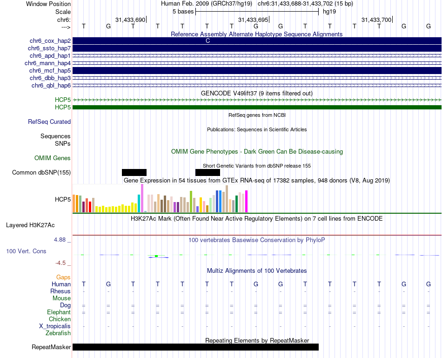Click the HCP5 GTEx expression bar chart
The height and width of the screenshot is (358, 442).
click(x=160, y=198)
